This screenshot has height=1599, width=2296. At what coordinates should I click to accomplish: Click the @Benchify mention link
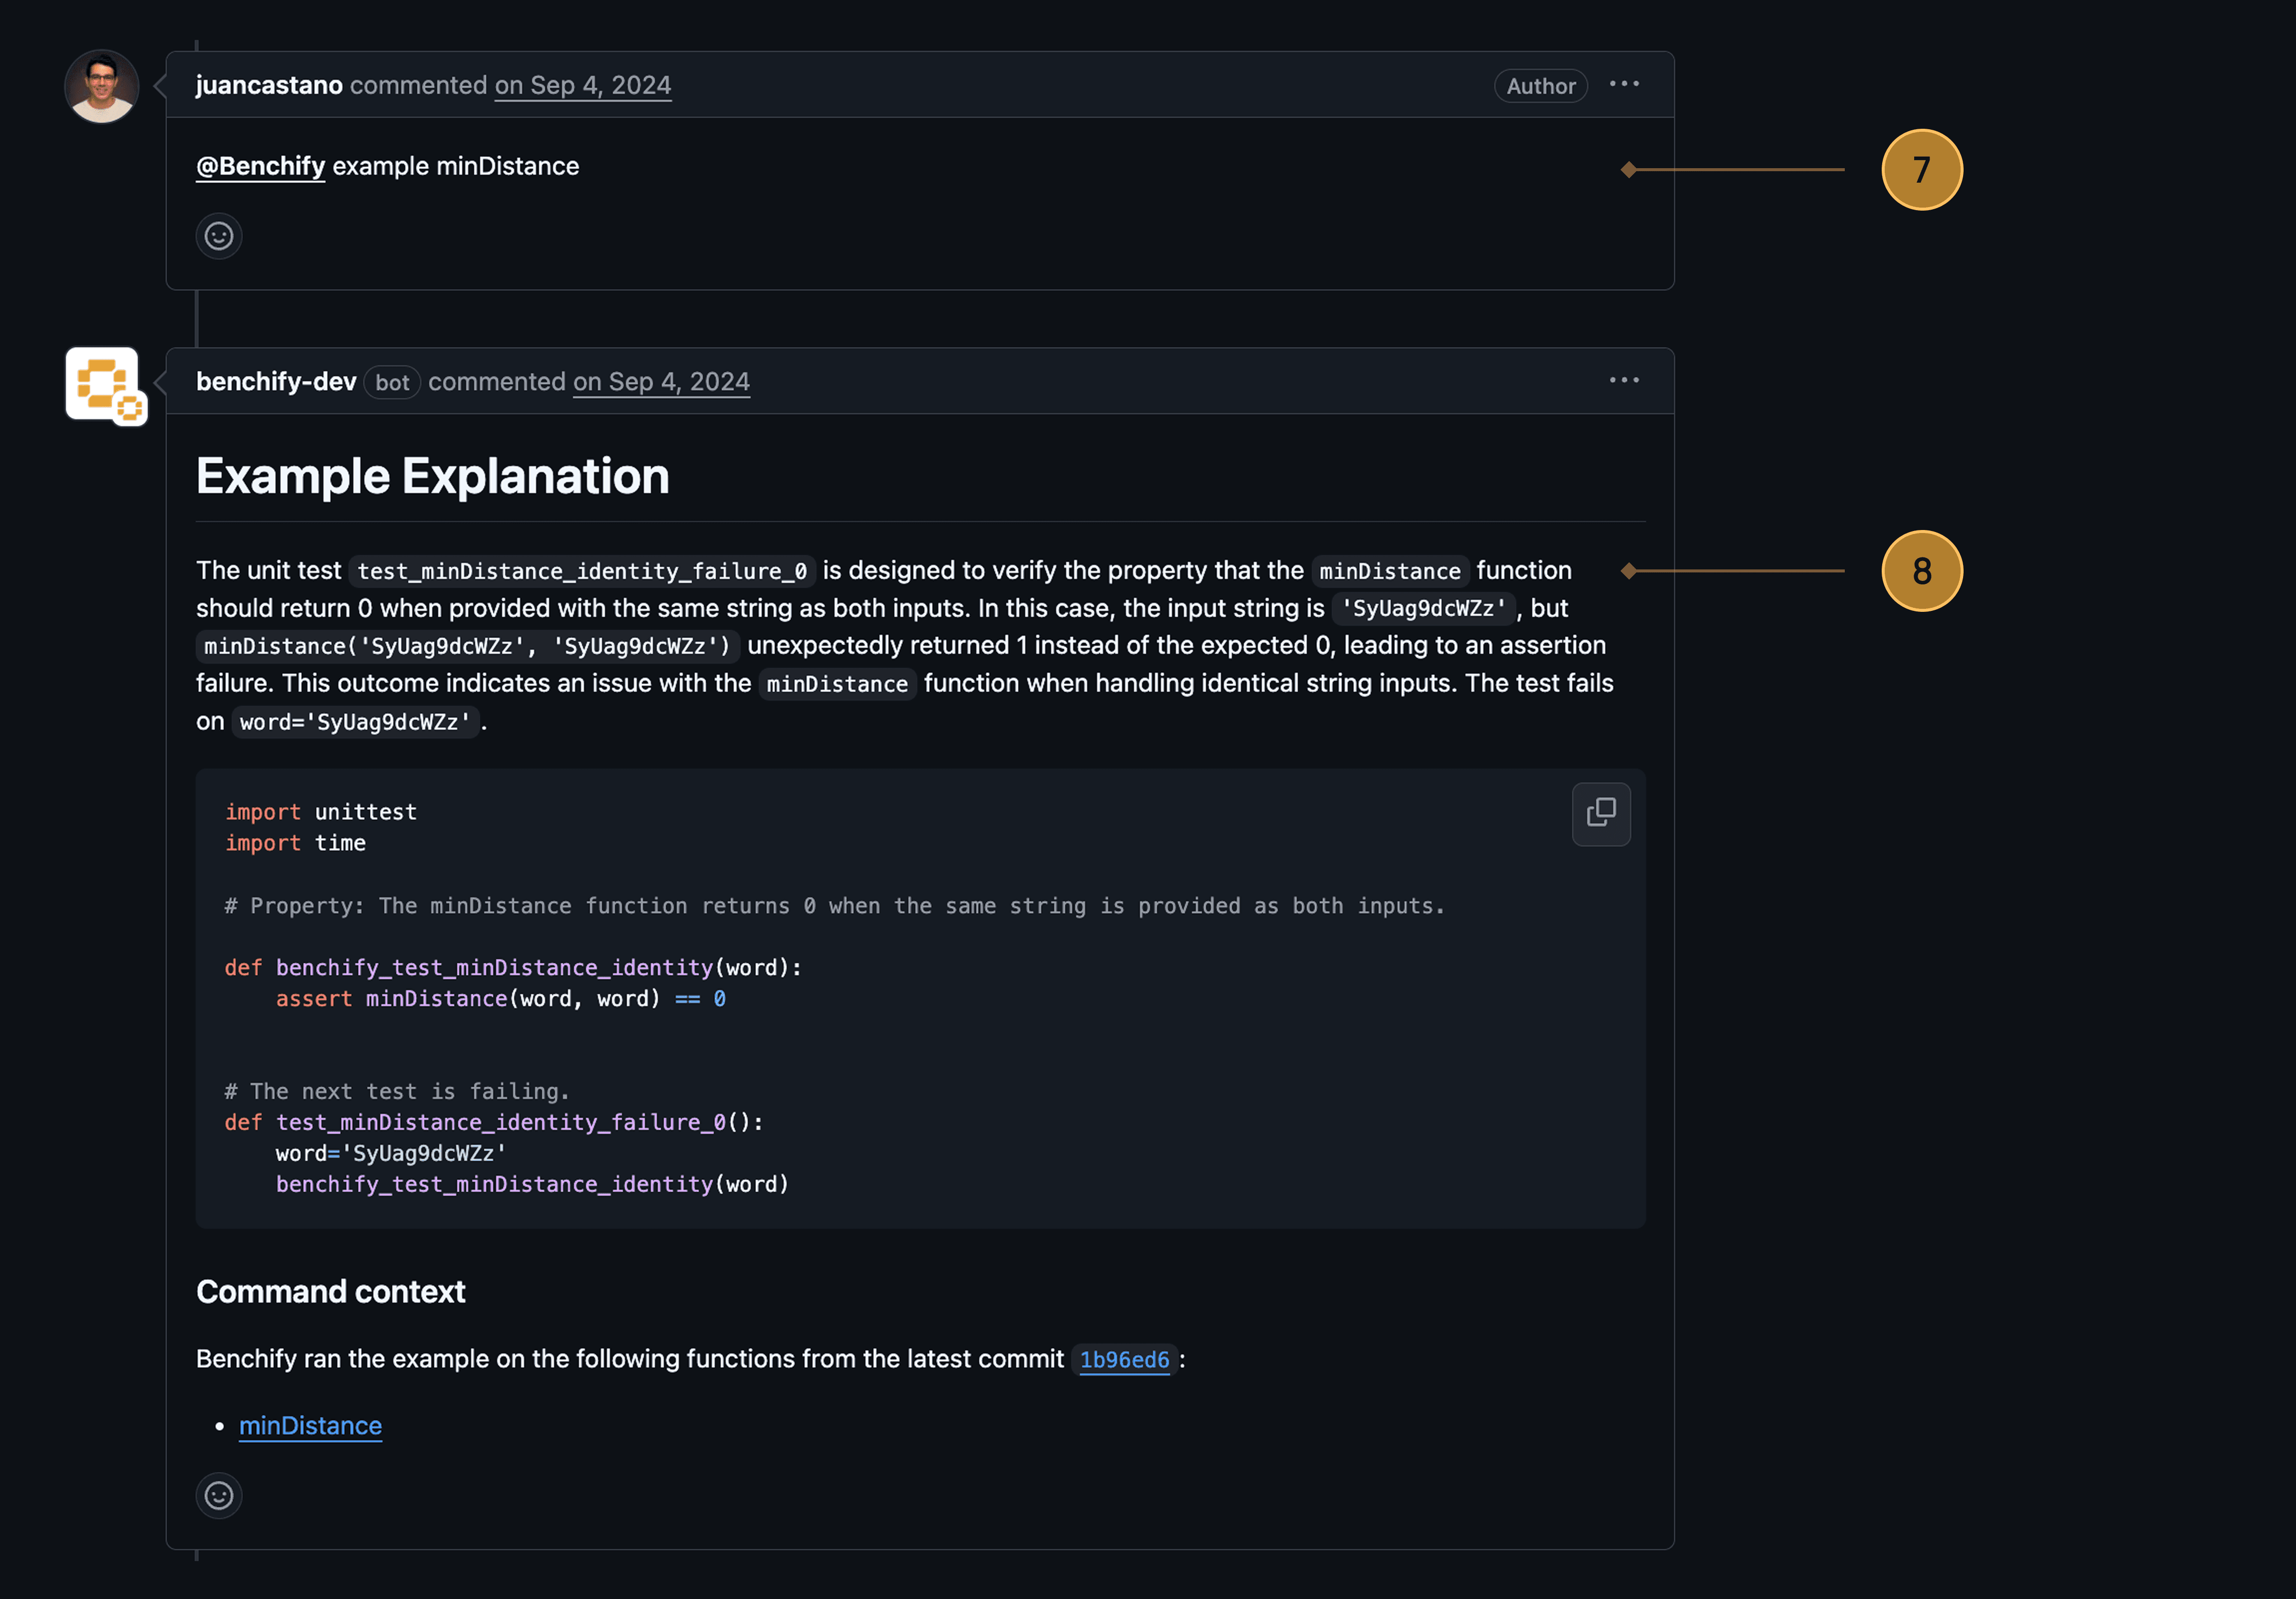(x=260, y=166)
